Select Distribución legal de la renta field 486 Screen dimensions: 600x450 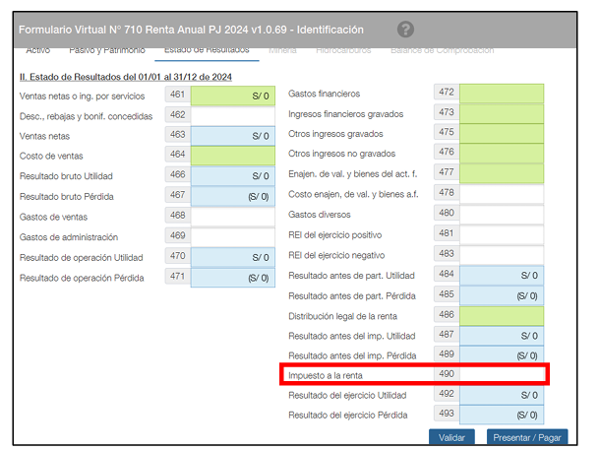pyautogui.click(x=501, y=315)
